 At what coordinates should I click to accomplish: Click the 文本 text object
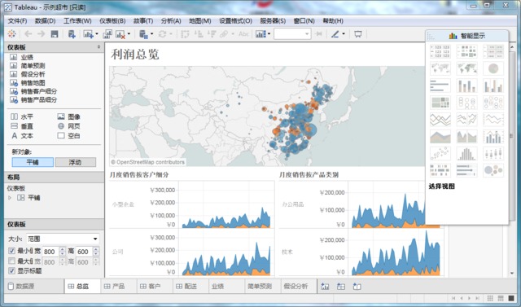22,135
